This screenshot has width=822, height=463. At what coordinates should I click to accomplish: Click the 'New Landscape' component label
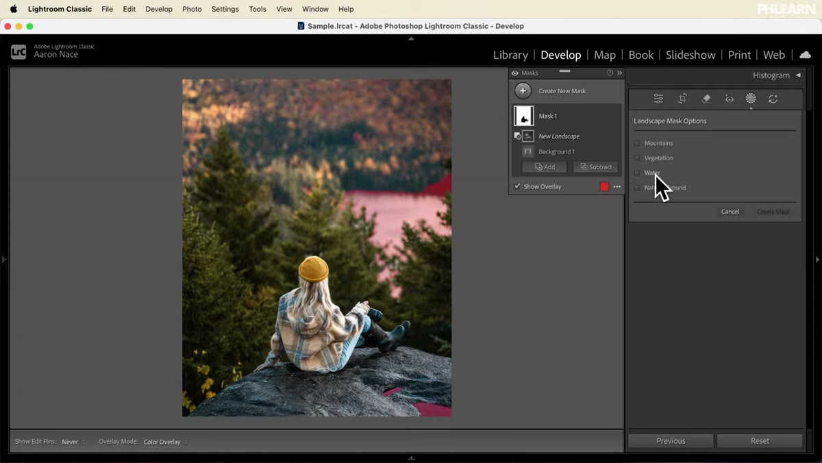coord(559,136)
